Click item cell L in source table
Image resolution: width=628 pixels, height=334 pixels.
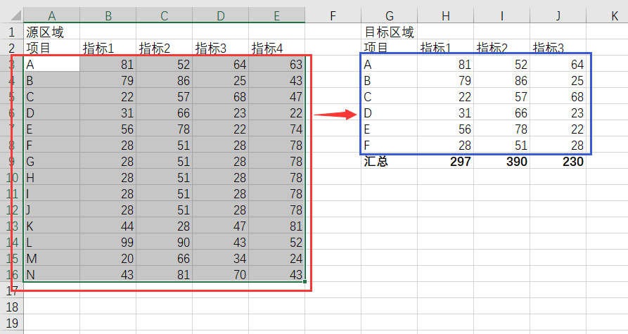(x=51, y=243)
